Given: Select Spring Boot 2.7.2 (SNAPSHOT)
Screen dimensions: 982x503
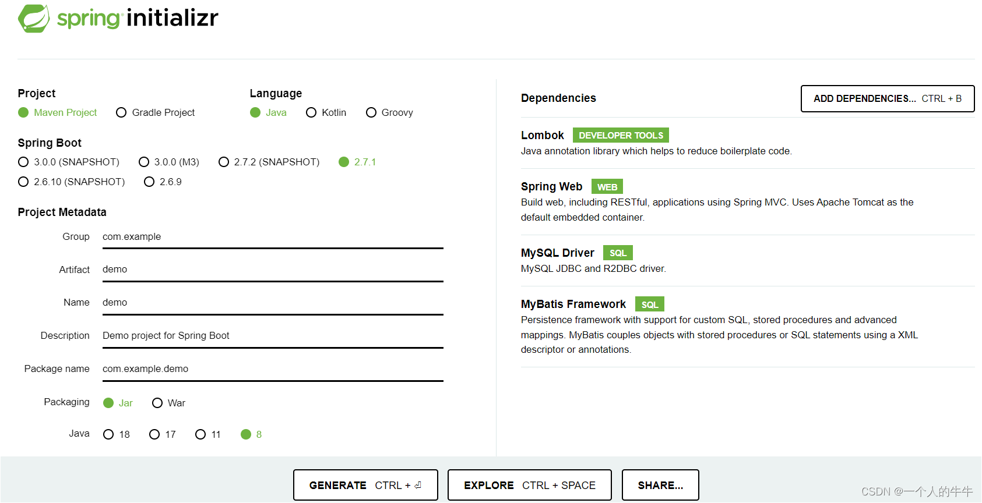Looking at the screenshot, I should coord(269,162).
